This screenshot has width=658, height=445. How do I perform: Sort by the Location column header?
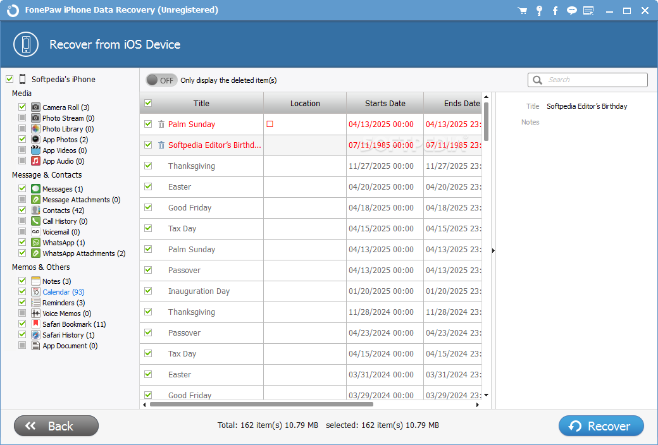tap(305, 103)
